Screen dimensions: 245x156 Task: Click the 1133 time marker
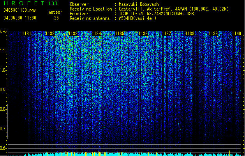[73, 34]
